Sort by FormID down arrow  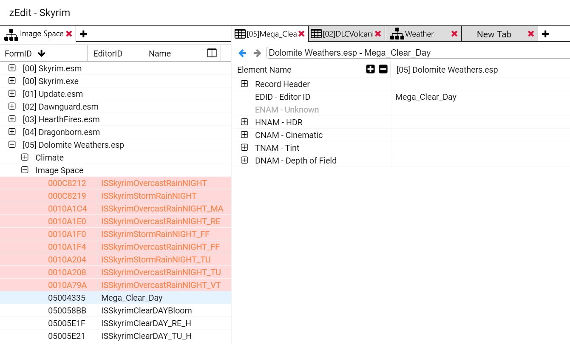(x=41, y=54)
